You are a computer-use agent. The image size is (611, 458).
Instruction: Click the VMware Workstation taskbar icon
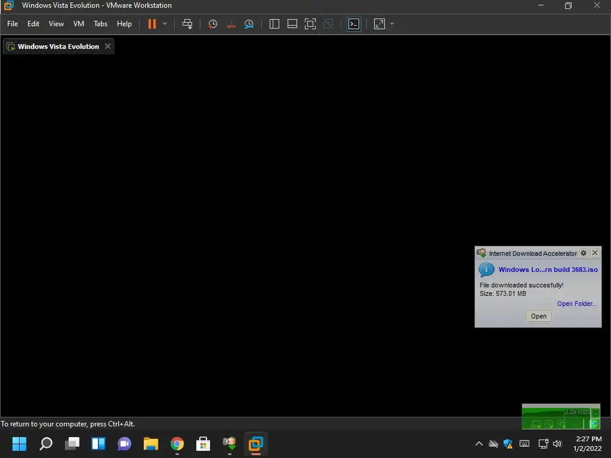pyautogui.click(x=256, y=444)
